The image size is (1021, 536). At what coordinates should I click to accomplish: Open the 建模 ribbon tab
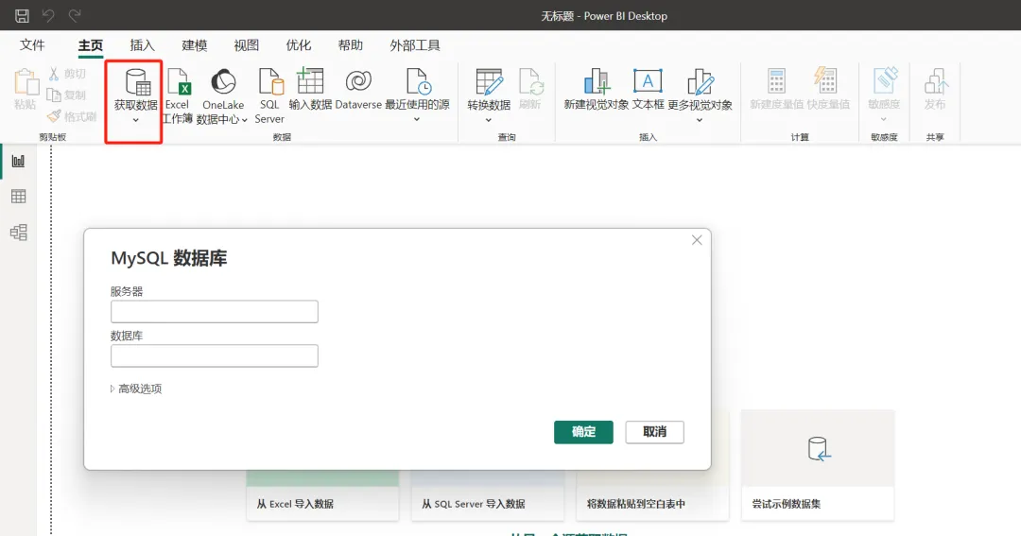pos(194,45)
